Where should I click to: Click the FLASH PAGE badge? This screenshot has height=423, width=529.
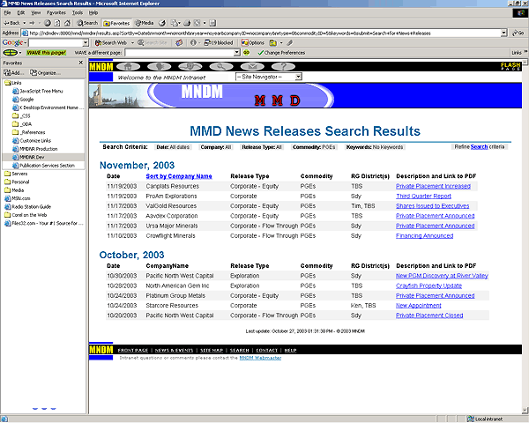tap(510, 66)
